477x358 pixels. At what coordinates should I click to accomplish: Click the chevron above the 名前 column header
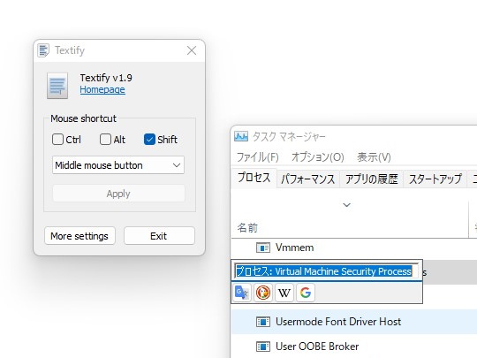click(347, 205)
